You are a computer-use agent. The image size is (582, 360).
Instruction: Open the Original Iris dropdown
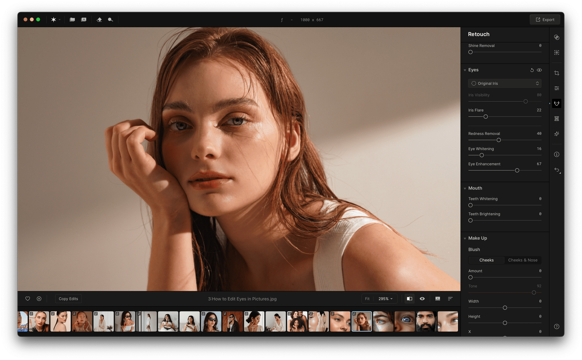504,83
